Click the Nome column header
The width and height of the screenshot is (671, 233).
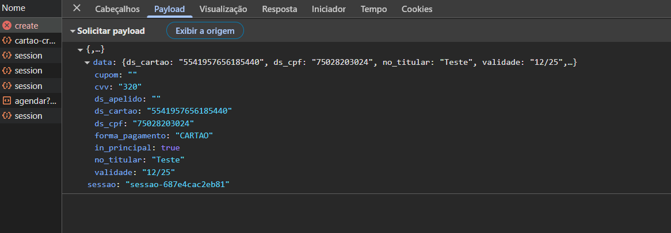tap(14, 9)
